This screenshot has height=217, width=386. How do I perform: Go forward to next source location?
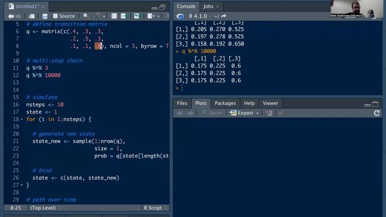tap(19, 16)
